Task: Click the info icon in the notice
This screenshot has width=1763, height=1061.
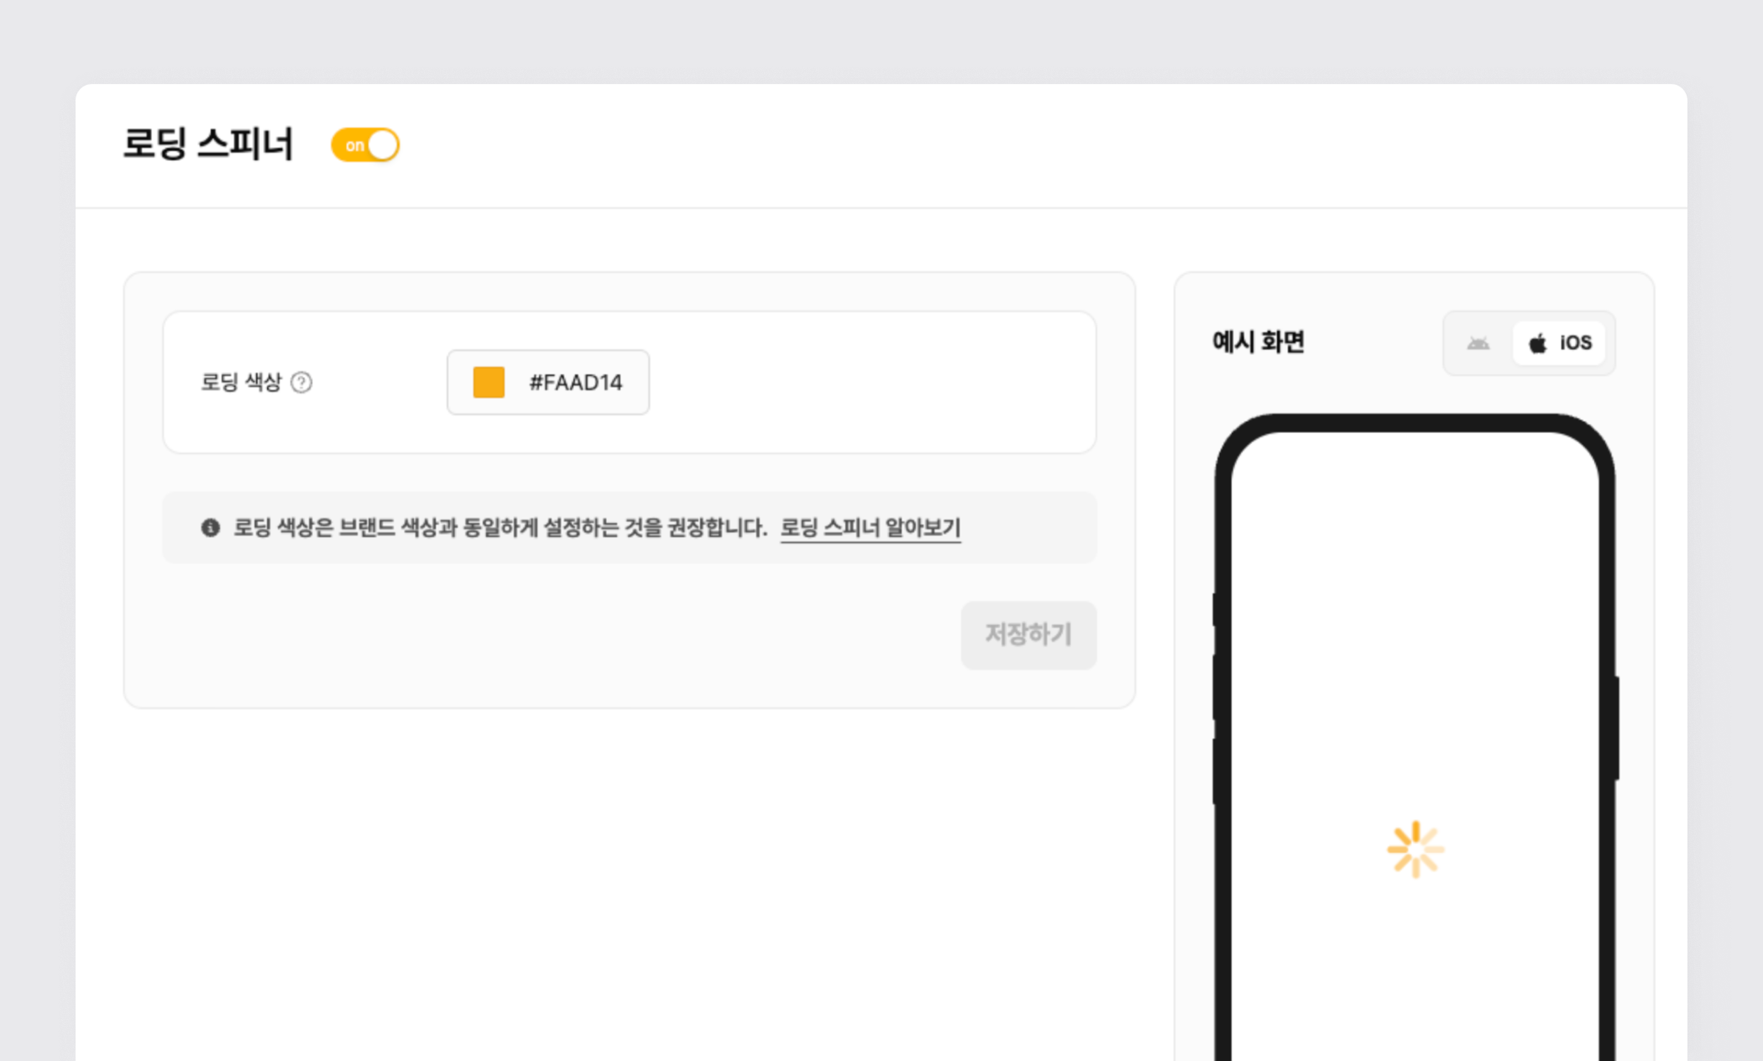Action: coord(210,527)
